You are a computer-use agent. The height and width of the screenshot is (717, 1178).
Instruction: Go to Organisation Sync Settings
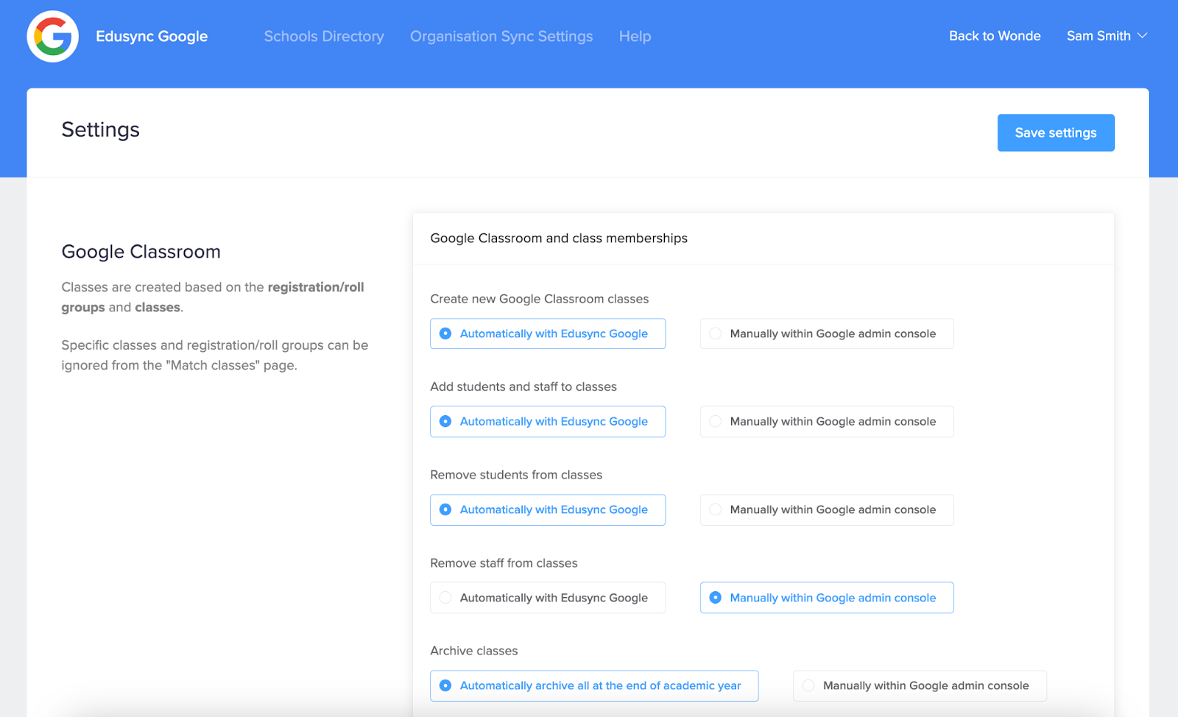coord(501,36)
